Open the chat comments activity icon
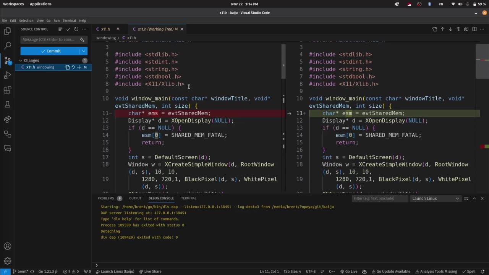Viewport: 489px width, 275px height. tap(7, 148)
